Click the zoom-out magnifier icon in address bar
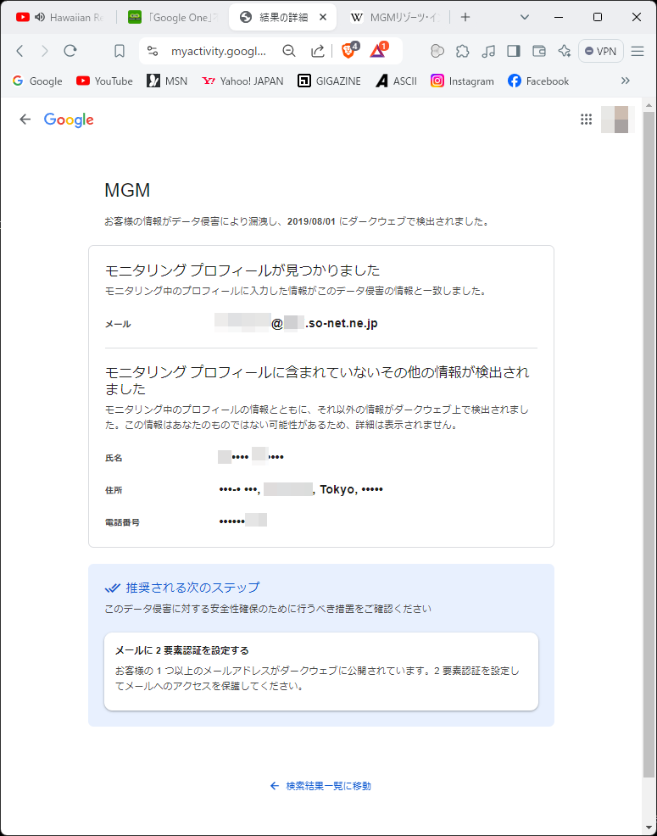Viewport: 657px width, 836px height. click(x=289, y=51)
